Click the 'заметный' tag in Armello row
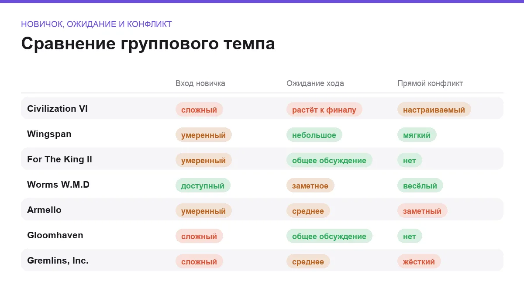524x295 pixels. (x=422, y=211)
